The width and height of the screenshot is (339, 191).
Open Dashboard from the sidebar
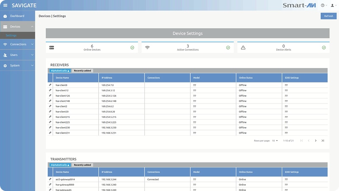(x=17, y=16)
